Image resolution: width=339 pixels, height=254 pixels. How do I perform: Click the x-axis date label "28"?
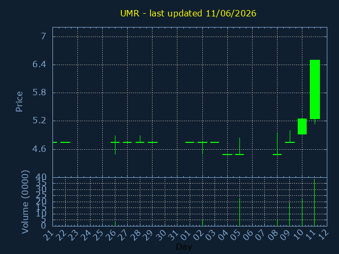click(x=136, y=235)
